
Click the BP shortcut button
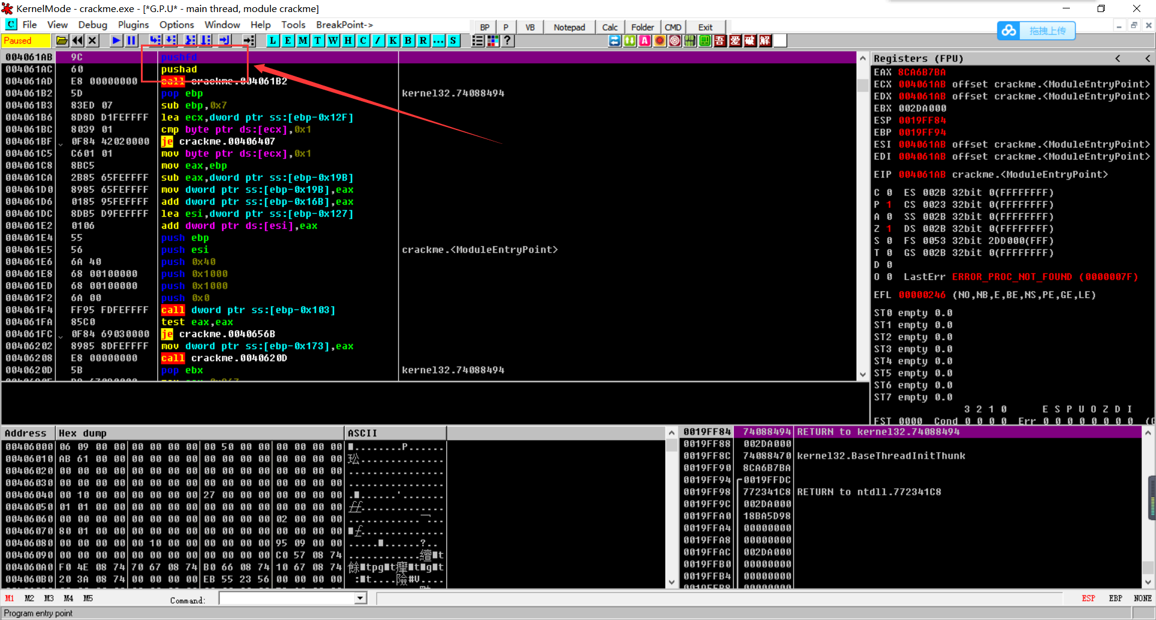coord(485,27)
